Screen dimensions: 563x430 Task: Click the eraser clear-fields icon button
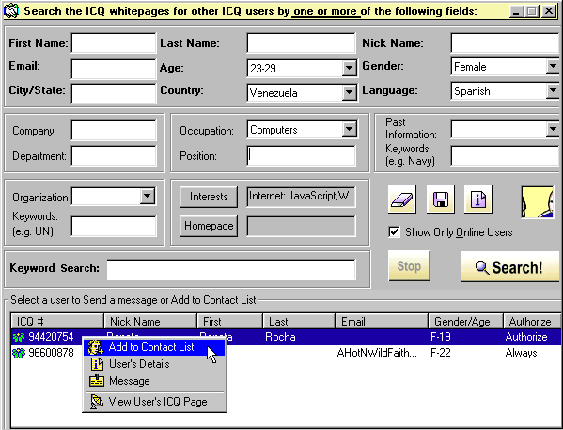click(402, 199)
